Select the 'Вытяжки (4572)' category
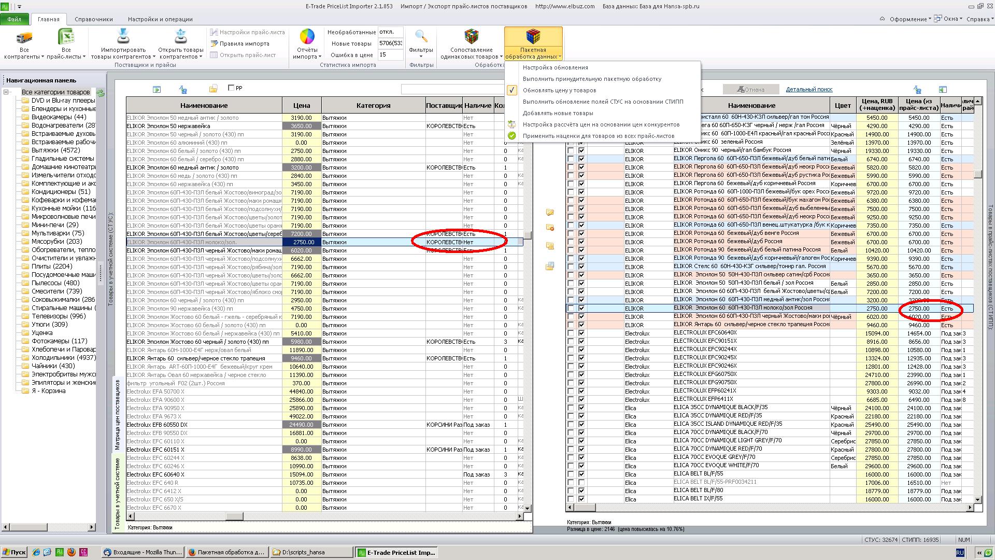This screenshot has width=995, height=560. coord(55,150)
